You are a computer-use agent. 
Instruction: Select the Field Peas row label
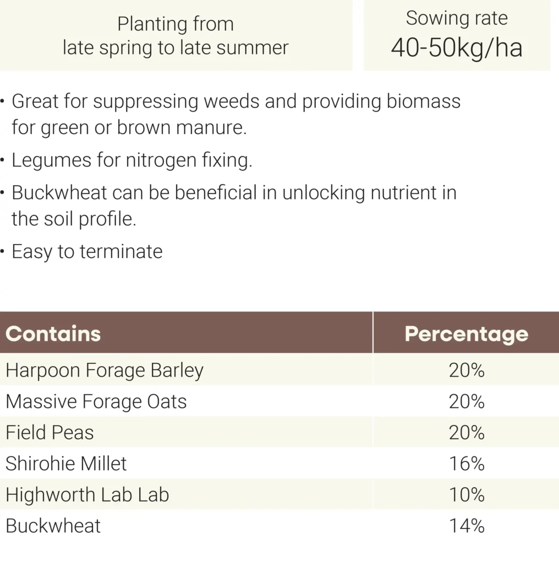[x=50, y=433]
